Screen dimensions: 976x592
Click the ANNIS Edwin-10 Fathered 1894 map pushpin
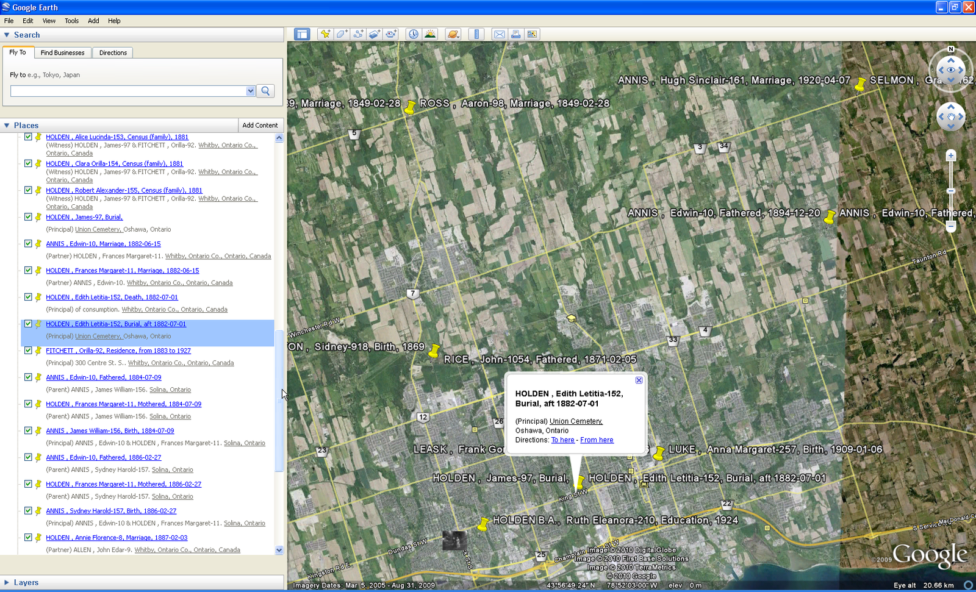tap(830, 216)
